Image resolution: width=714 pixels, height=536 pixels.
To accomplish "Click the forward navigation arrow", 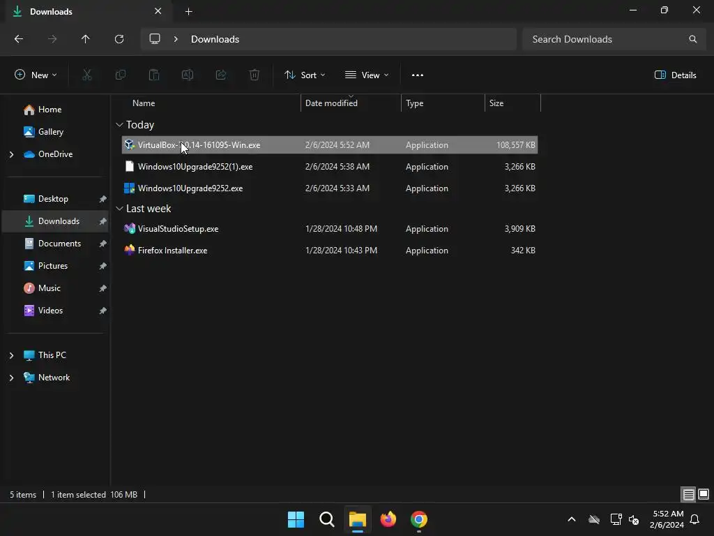I will coord(52,39).
